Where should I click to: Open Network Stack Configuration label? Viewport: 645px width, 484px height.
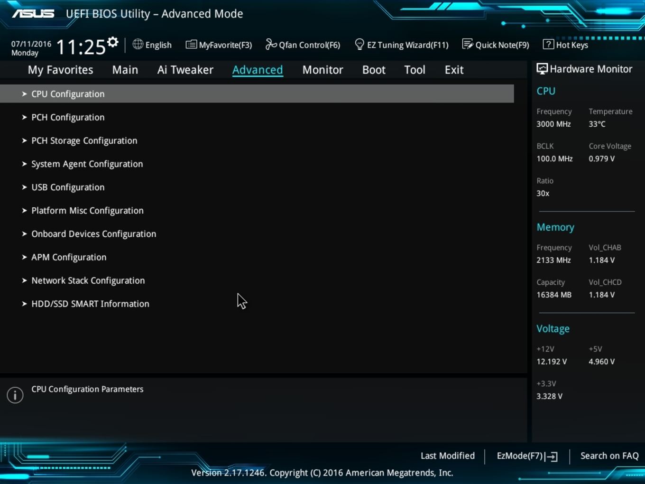[88, 280]
